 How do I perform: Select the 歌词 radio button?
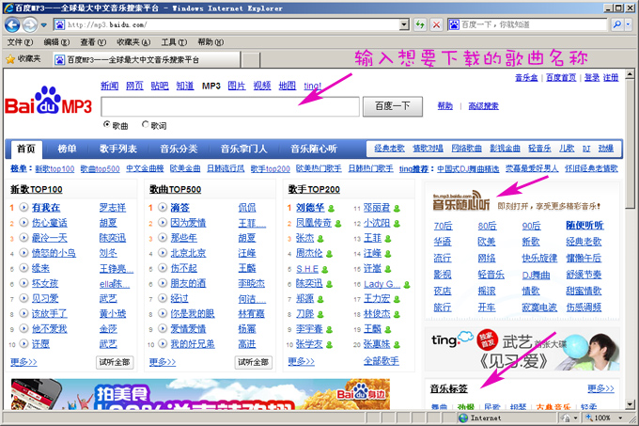(x=145, y=124)
